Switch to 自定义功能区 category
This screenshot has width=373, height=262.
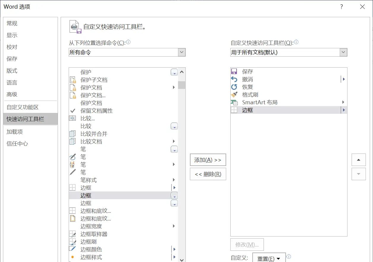point(30,107)
